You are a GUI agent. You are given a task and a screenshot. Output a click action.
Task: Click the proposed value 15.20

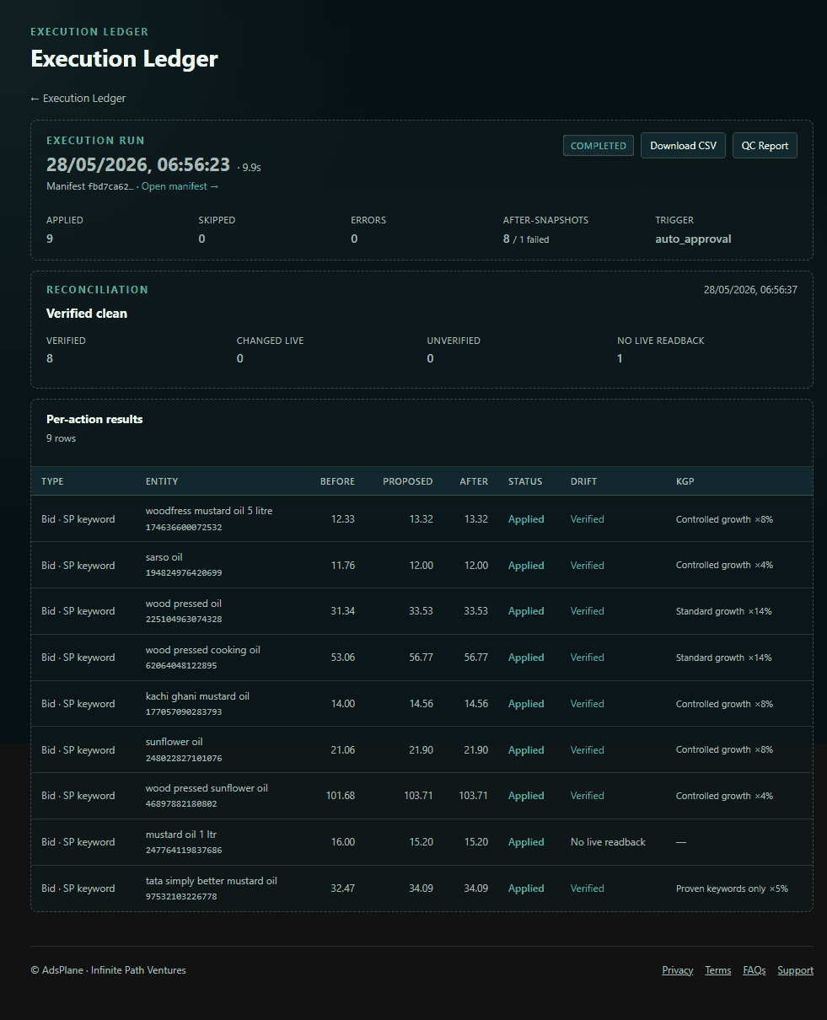[422, 842]
